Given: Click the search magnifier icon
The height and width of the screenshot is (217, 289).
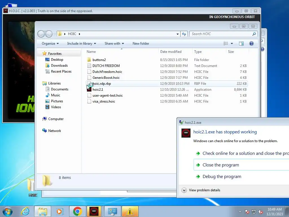Looking at the screenshot, I should point(254,34).
